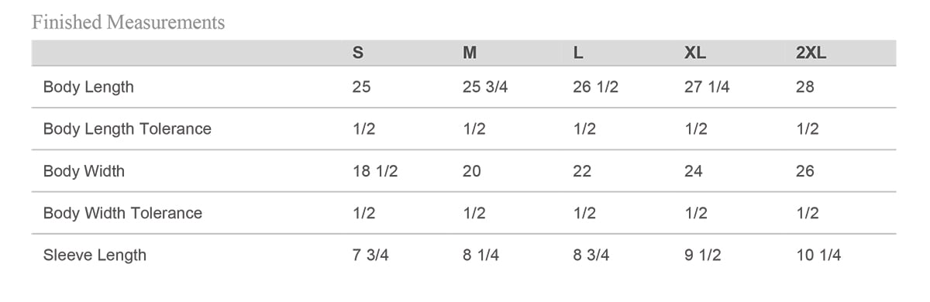Click the 26 1/2 Body Length value
Viewport: 930px width, 302px height.
click(595, 87)
